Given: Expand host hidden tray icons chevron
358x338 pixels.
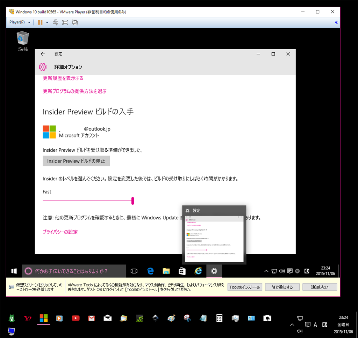Looking at the screenshot, I should coord(292,325).
